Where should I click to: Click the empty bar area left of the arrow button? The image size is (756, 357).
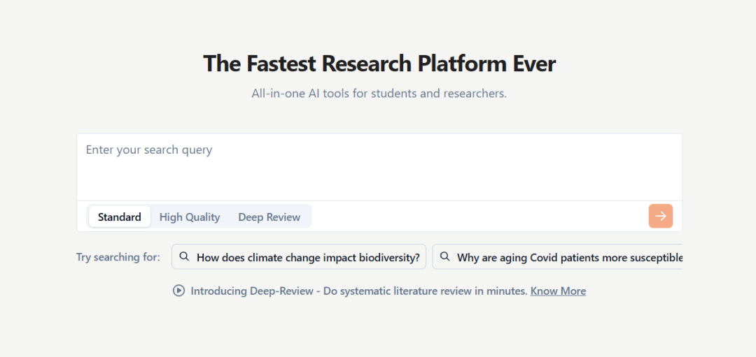(x=479, y=216)
